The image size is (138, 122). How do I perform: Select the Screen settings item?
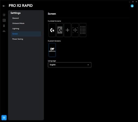coord(26,34)
